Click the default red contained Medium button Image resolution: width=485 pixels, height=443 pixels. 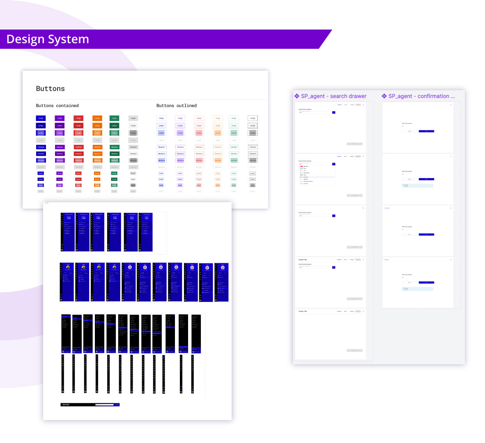(79, 147)
